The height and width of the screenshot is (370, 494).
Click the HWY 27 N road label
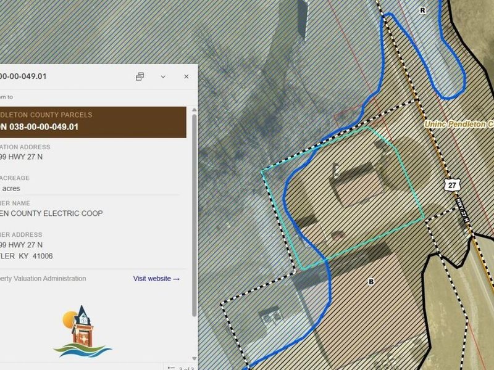[x=463, y=210]
